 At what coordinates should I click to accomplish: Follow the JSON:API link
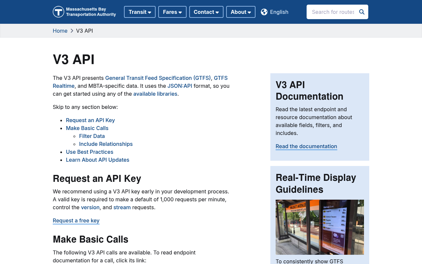180,86
